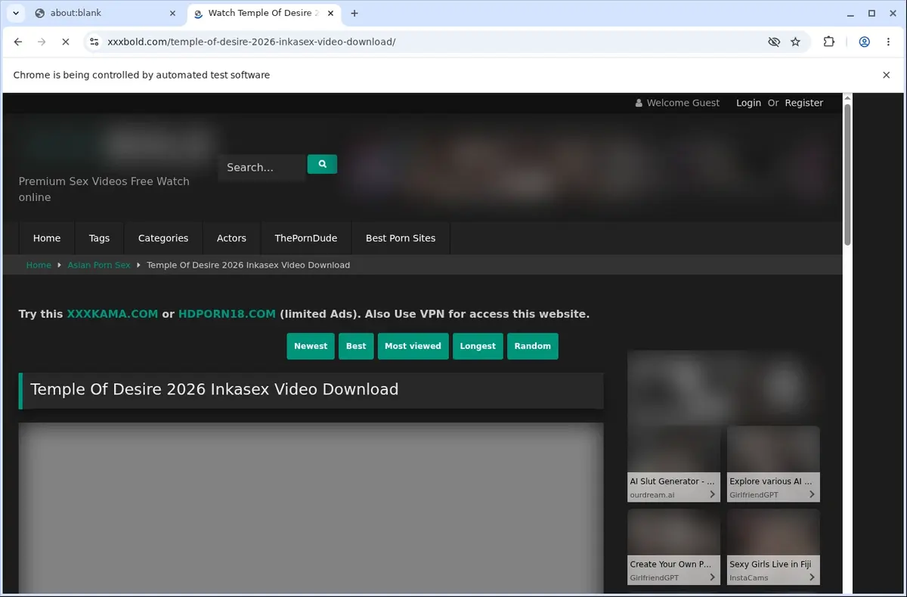Open the Tags menu item
The height and width of the screenshot is (597, 907).
pos(99,238)
